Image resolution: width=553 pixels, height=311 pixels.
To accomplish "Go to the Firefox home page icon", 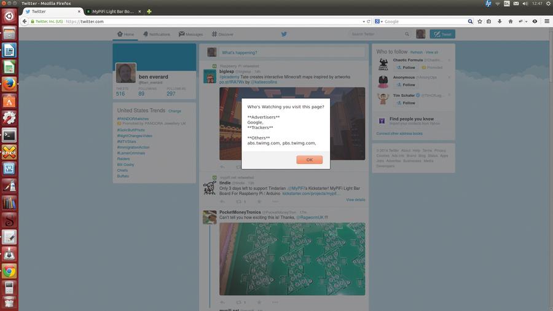I will [511, 22].
